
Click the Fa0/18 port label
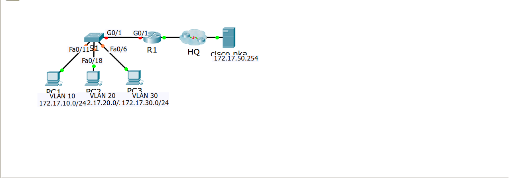(x=92, y=61)
